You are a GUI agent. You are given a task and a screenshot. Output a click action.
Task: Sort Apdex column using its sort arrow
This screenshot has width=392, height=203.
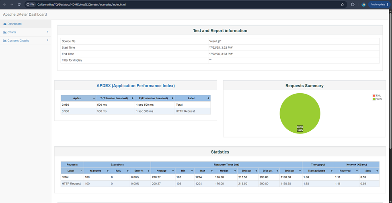(x=94, y=98)
